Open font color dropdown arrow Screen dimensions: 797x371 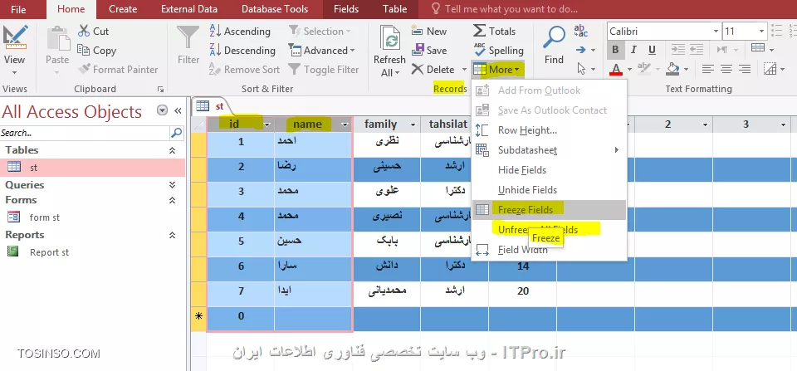tap(629, 69)
